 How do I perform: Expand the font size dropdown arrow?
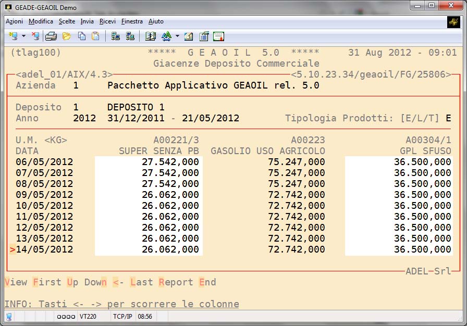pyautogui.click(x=177, y=36)
